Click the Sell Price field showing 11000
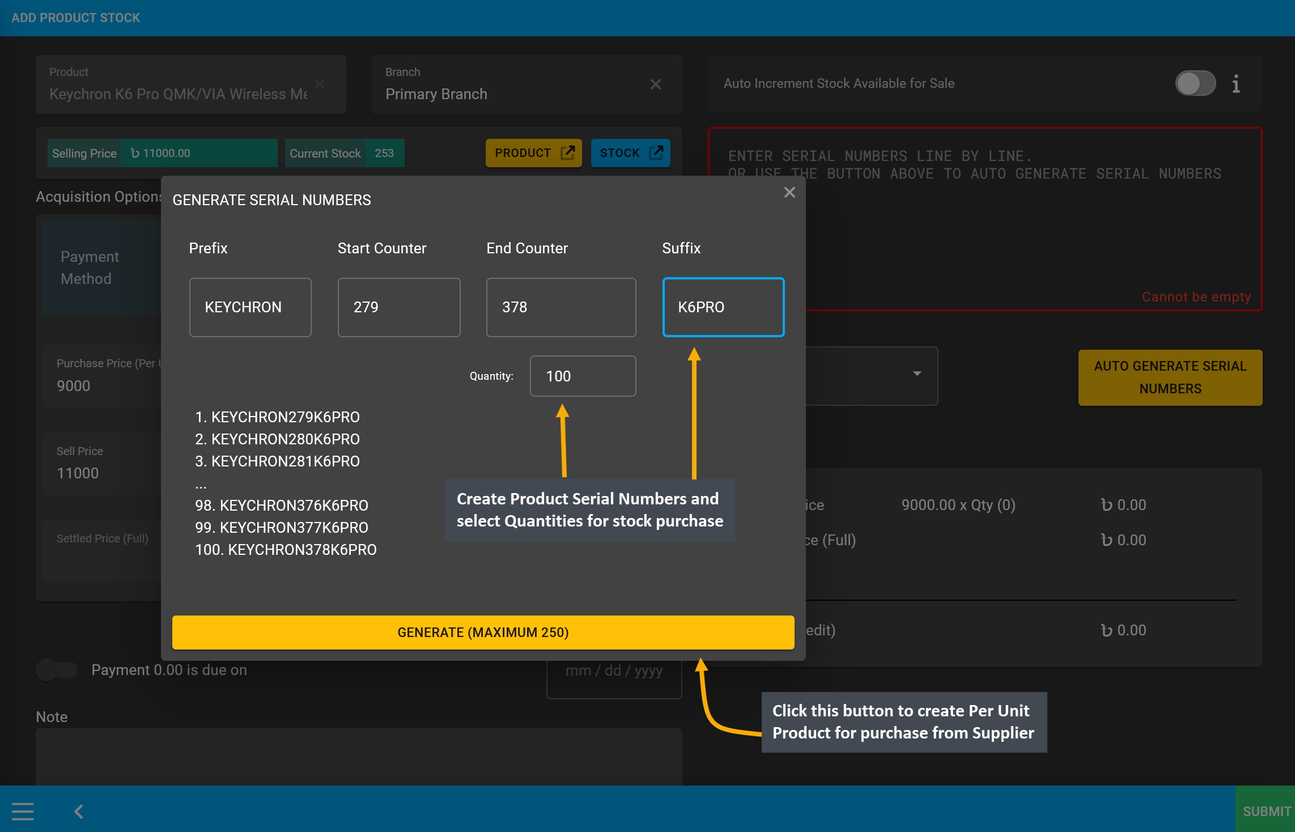The height and width of the screenshot is (832, 1295). click(x=102, y=464)
